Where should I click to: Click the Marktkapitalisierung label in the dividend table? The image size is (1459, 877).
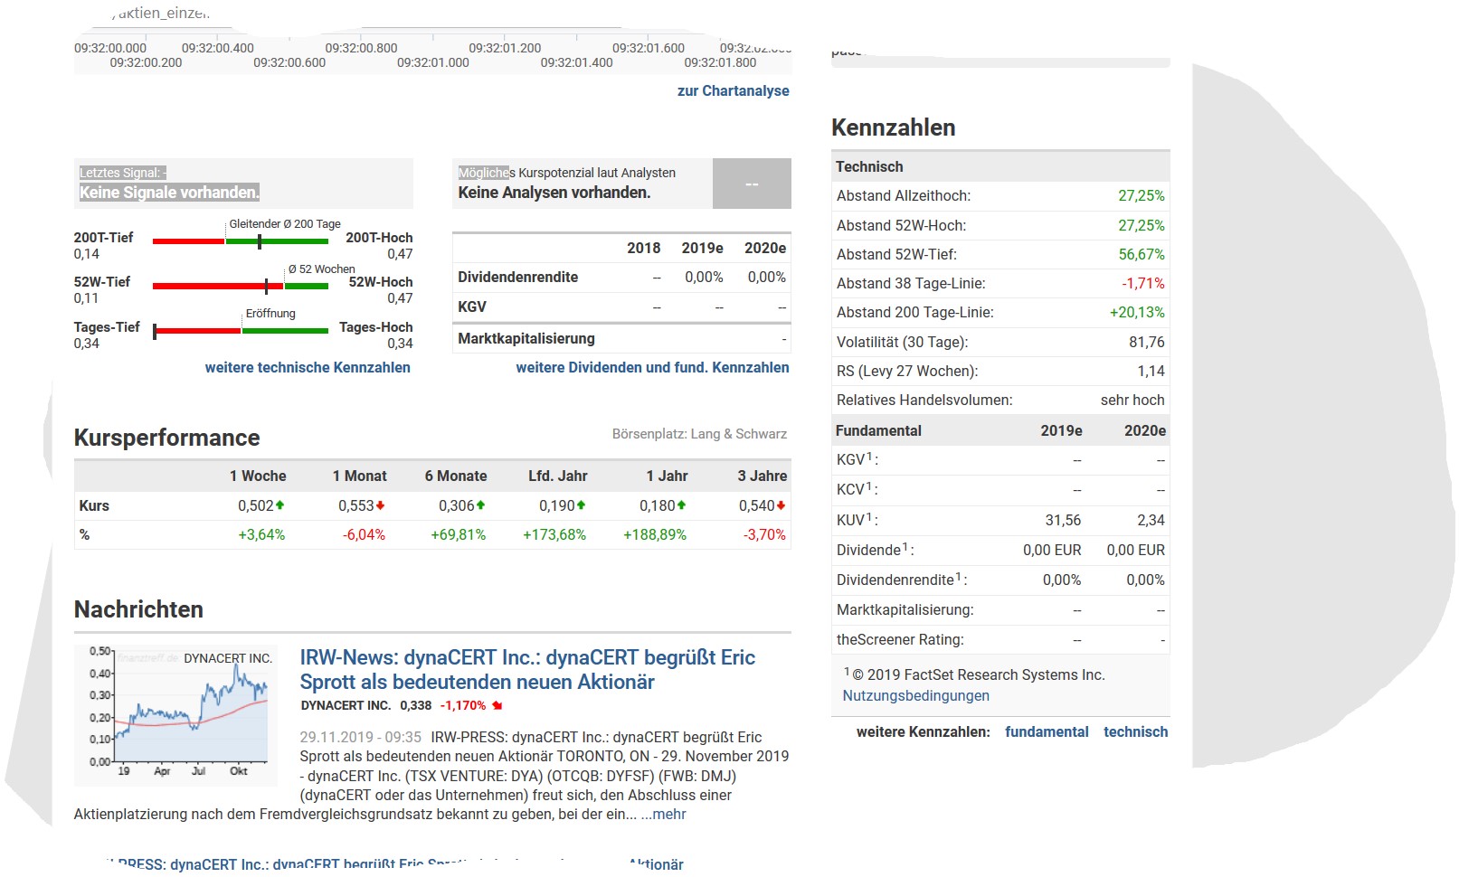pyautogui.click(x=526, y=338)
